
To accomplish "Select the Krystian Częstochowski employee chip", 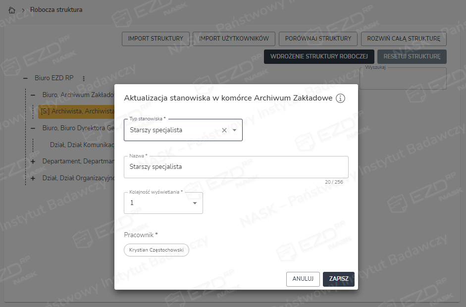I will (156, 251).
